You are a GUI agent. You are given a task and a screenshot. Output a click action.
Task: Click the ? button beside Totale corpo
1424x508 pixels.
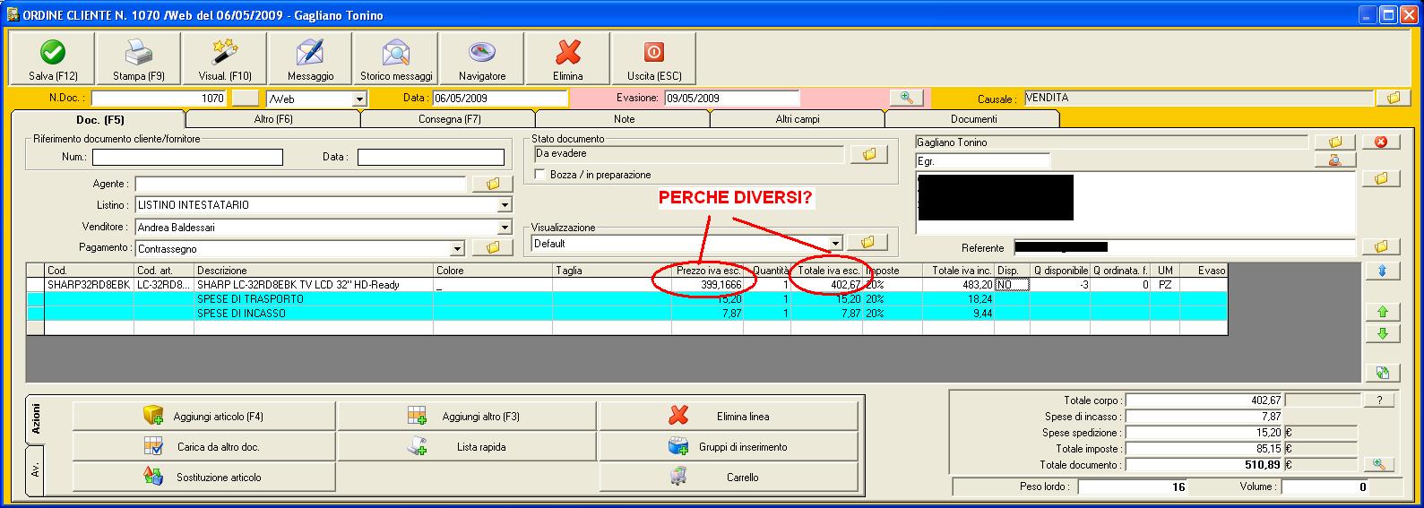pos(1379,400)
